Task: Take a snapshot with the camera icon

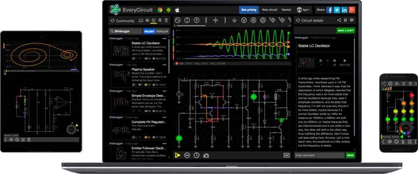Action: click(x=206, y=155)
